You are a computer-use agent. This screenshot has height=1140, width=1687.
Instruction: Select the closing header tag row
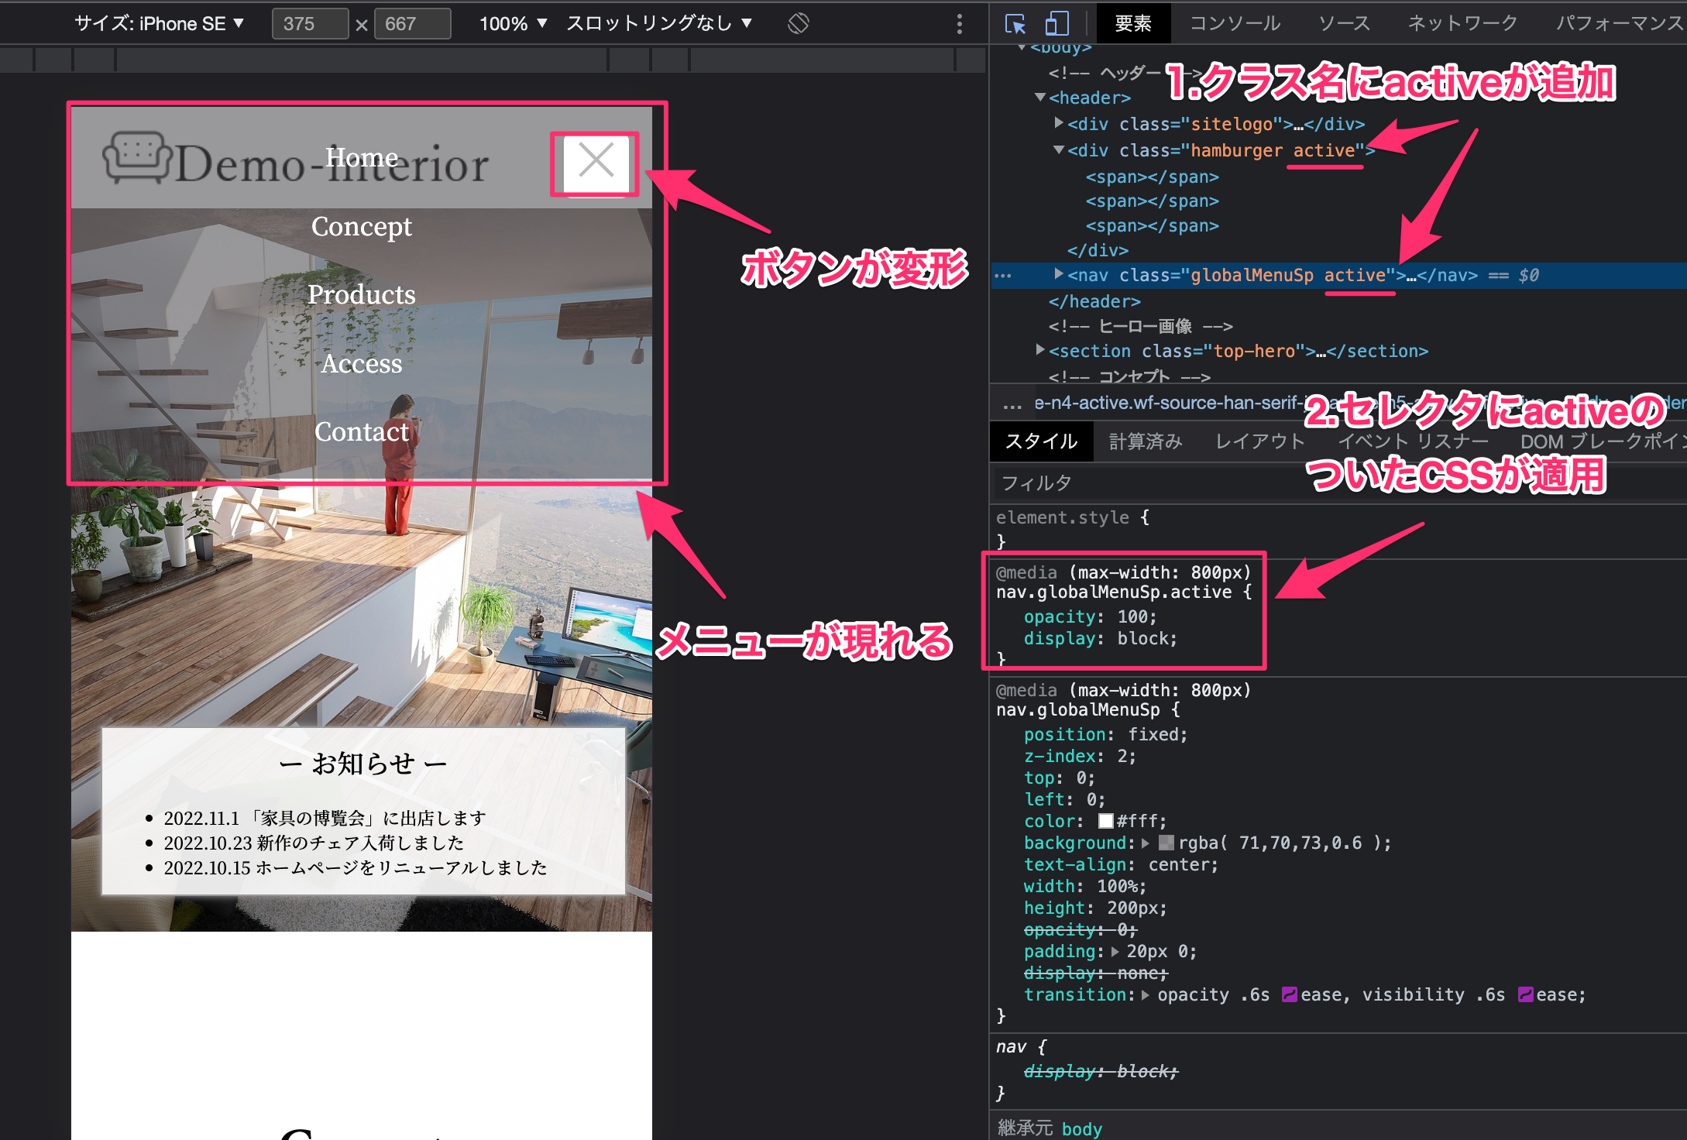coord(1094,301)
